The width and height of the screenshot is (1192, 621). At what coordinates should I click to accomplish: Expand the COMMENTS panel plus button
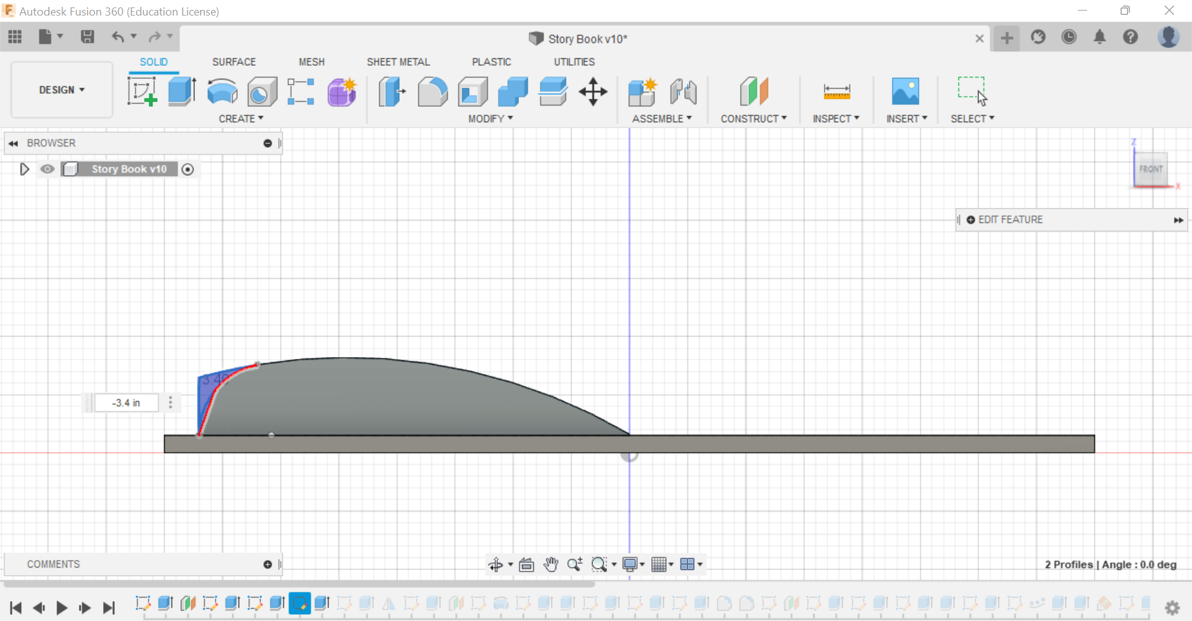point(268,564)
